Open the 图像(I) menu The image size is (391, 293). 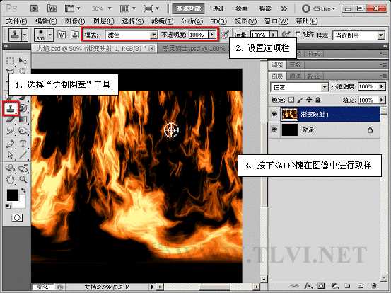pyautogui.click(x=75, y=21)
